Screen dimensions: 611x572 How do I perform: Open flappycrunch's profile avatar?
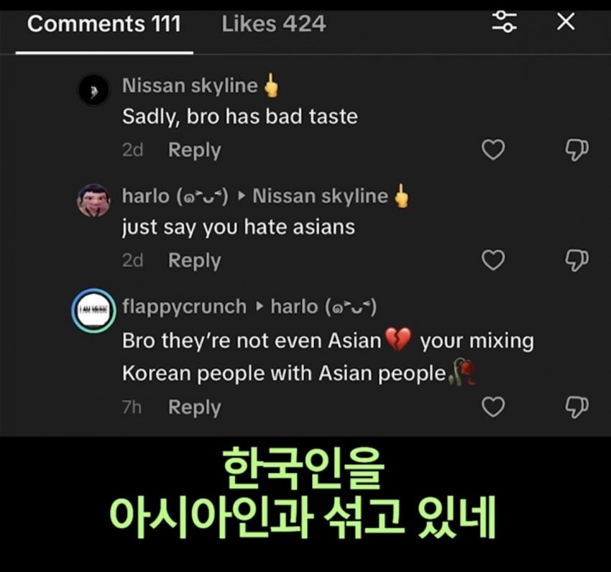click(x=93, y=310)
